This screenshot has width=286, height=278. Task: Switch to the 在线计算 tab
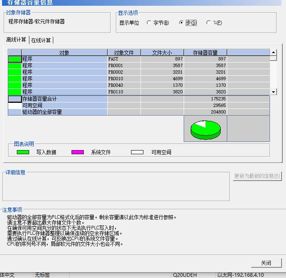(41, 40)
